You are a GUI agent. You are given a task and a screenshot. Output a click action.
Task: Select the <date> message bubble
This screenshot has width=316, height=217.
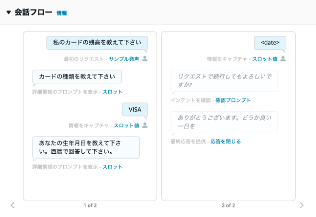pyautogui.click(x=270, y=43)
